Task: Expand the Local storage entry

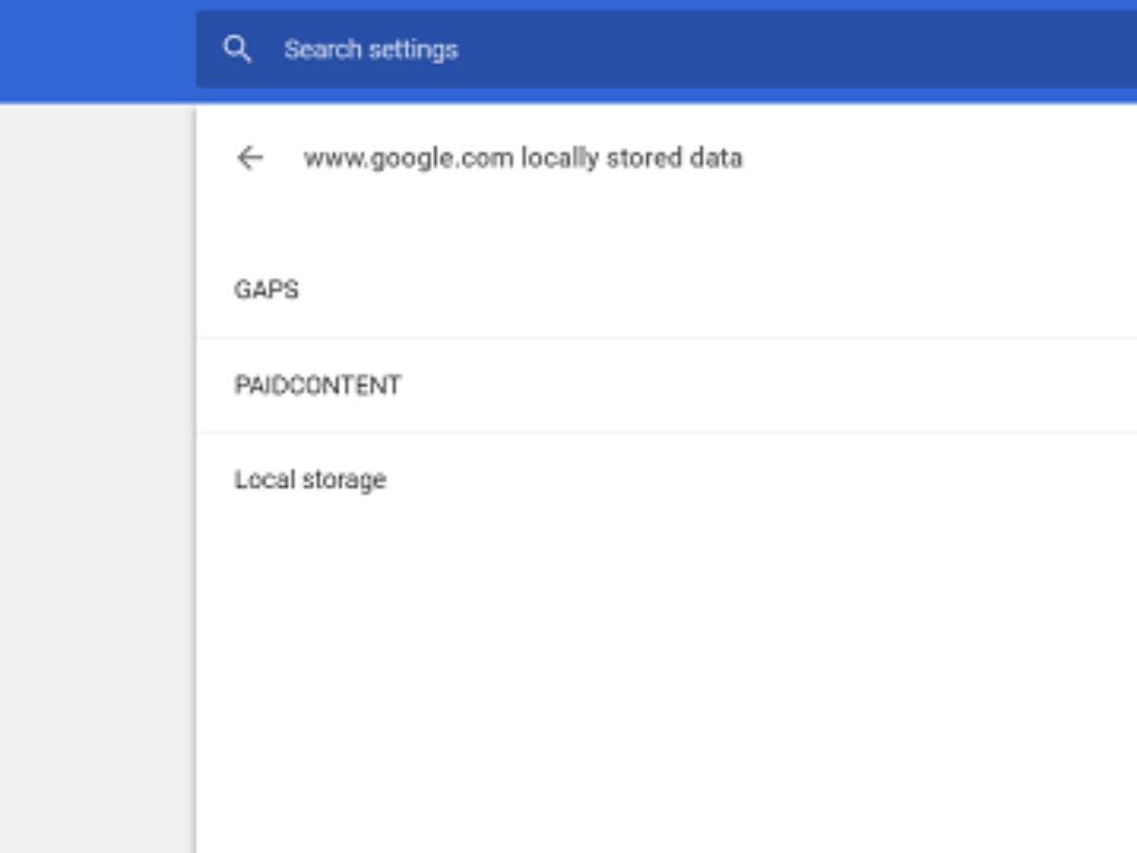Action: pyautogui.click(x=663, y=480)
